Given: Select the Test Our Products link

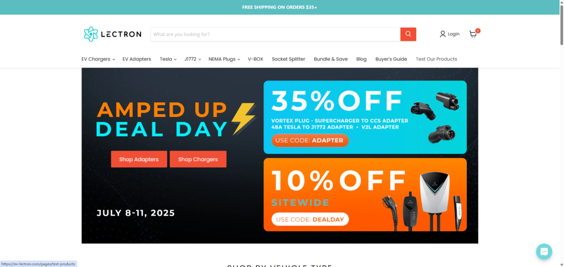Looking at the screenshot, I should pyautogui.click(x=436, y=59).
